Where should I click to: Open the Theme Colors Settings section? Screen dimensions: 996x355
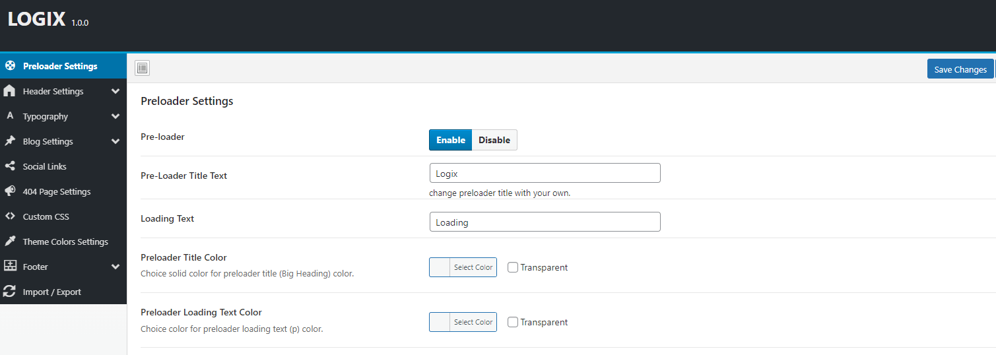click(x=65, y=242)
